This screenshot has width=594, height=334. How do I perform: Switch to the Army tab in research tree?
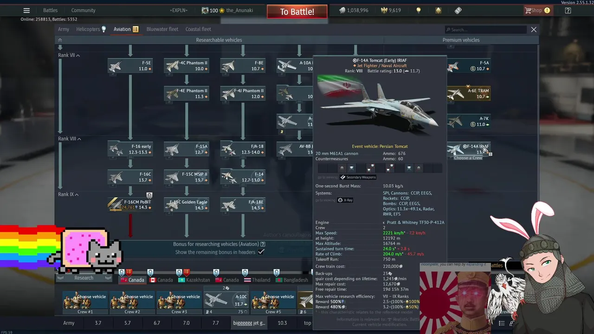pyautogui.click(x=64, y=29)
